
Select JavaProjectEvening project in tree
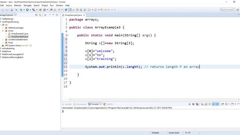point(10,22)
